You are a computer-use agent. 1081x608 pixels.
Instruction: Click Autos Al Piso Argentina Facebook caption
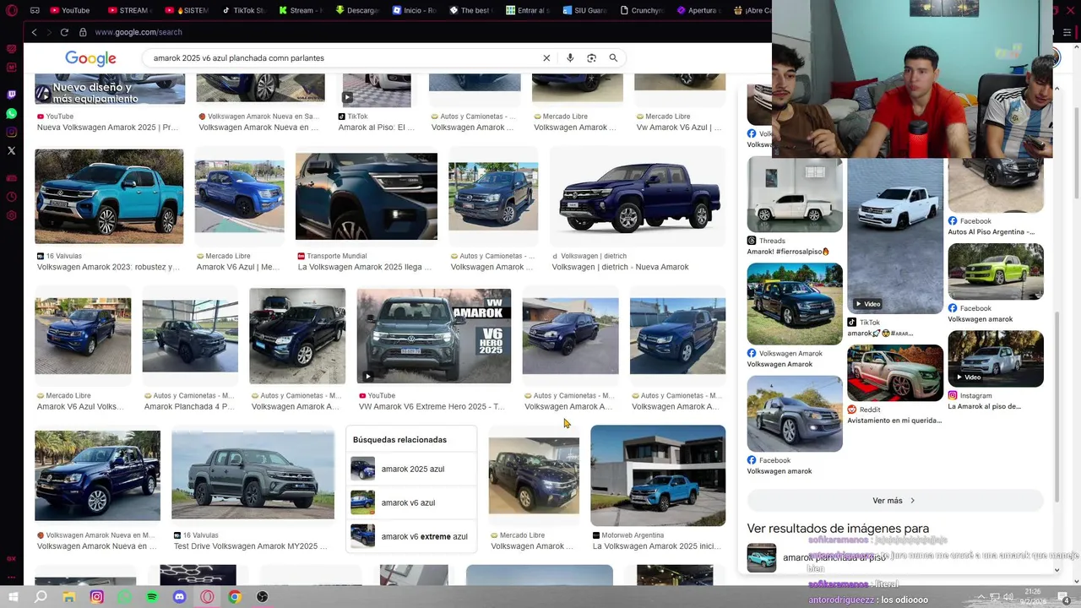click(991, 231)
